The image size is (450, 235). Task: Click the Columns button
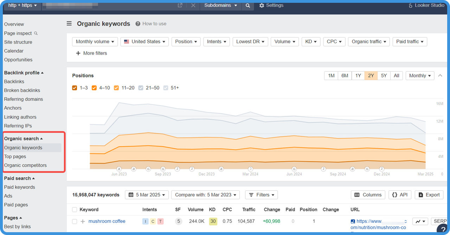point(368,195)
